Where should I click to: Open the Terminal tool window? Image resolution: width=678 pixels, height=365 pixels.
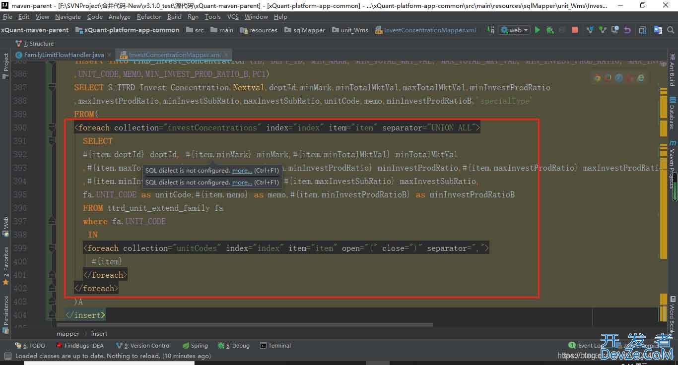[275, 346]
